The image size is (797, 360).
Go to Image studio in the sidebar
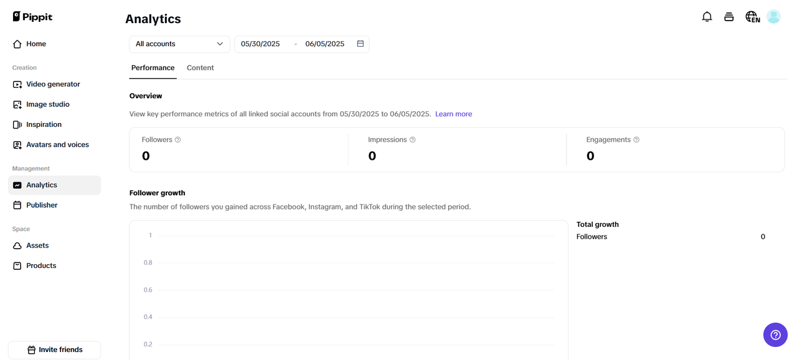click(x=47, y=104)
